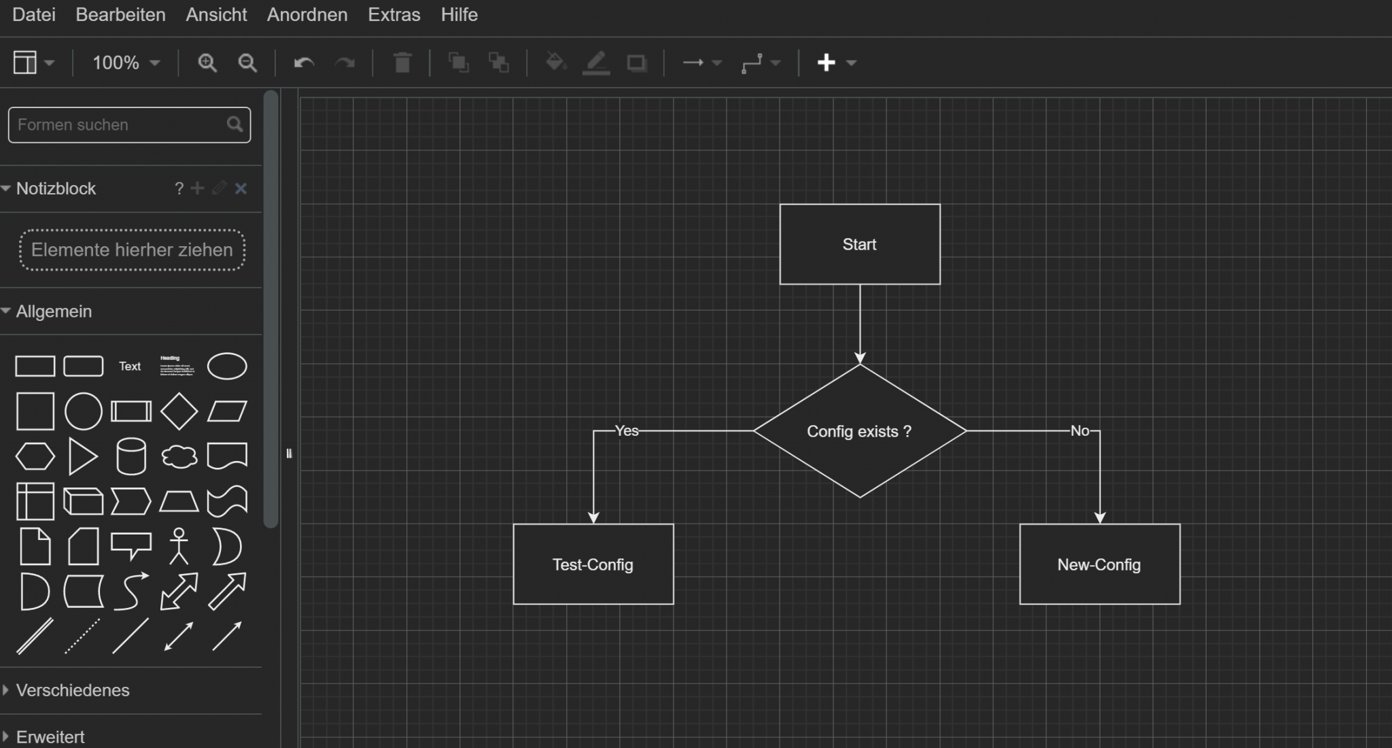The image size is (1392, 748).
Task: Open the Anordnen menu
Action: (307, 15)
